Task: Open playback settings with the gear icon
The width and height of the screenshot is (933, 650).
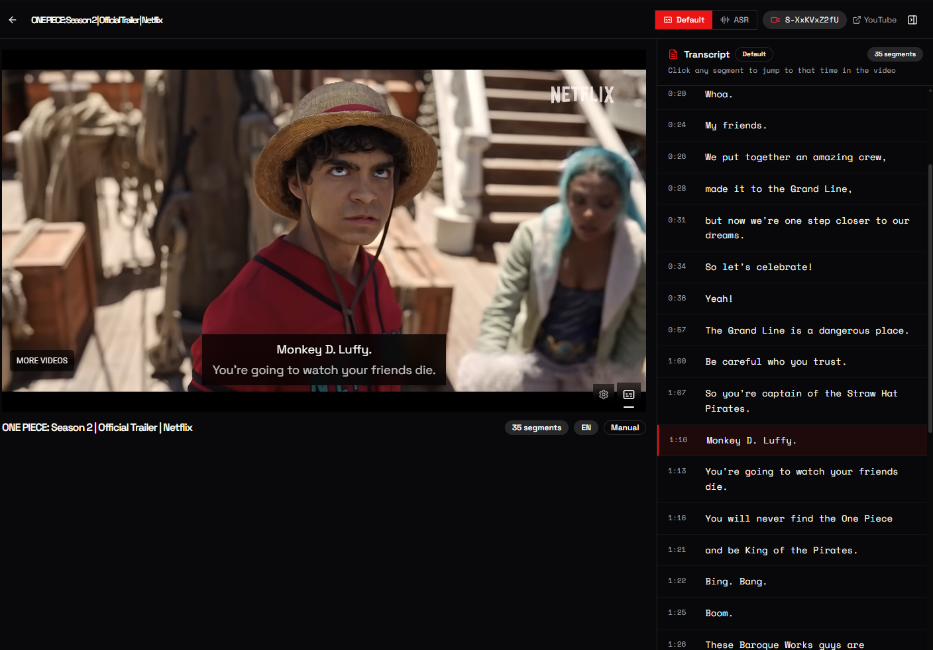Action: click(x=604, y=394)
